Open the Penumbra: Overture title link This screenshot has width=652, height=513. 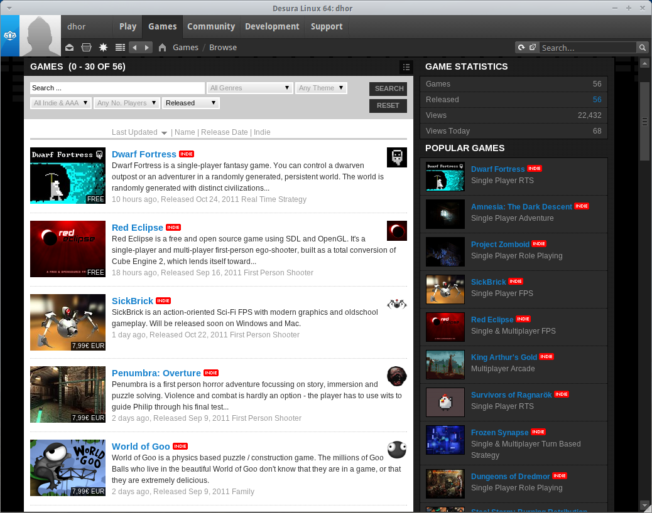click(x=156, y=373)
